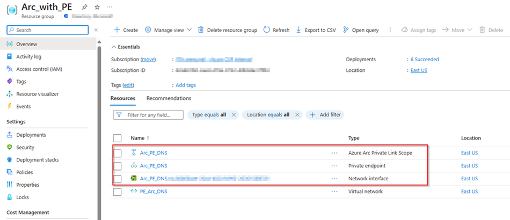This screenshot has height=220, width=510.
Task: Click the Assign tags icon
Action: [404, 30]
